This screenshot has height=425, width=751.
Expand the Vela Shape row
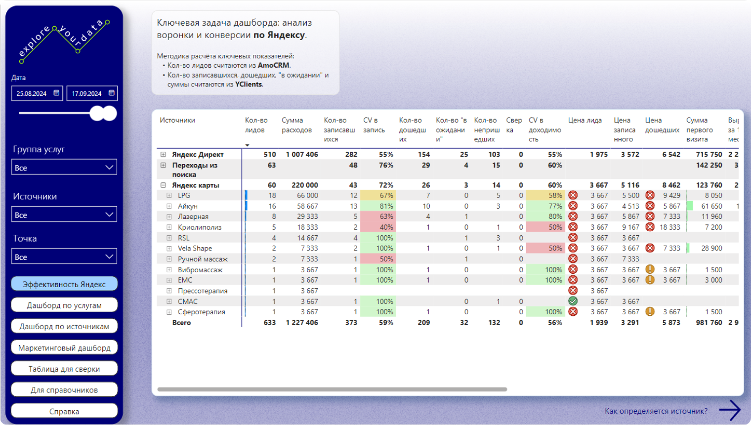[169, 249]
